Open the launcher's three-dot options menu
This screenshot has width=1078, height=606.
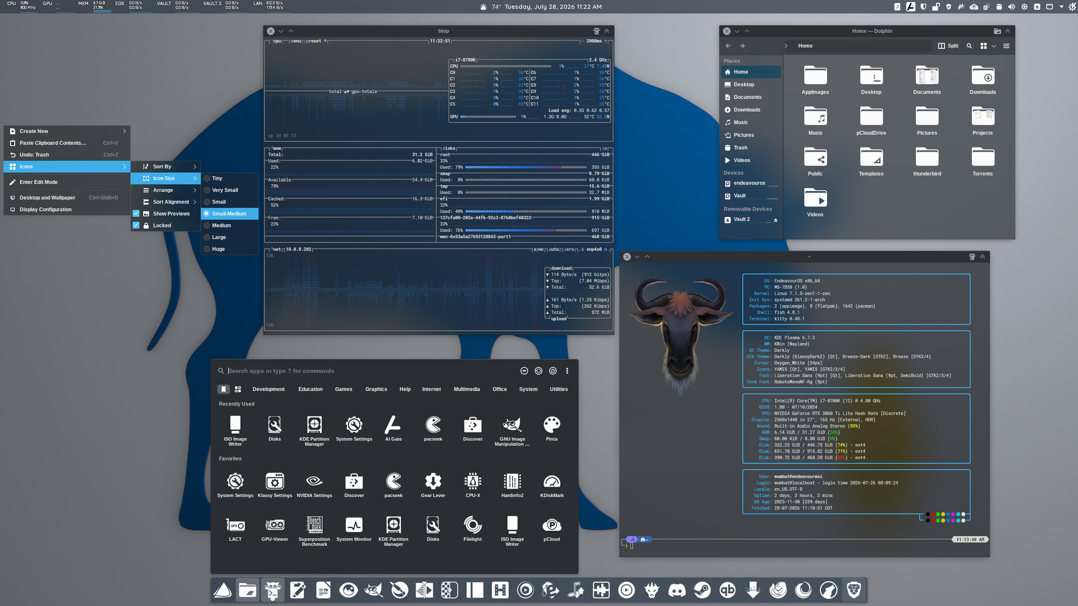pyautogui.click(x=567, y=371)
